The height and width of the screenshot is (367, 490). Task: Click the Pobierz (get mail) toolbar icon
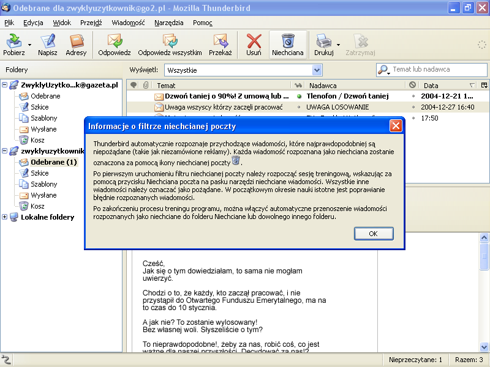coord(13,41)
